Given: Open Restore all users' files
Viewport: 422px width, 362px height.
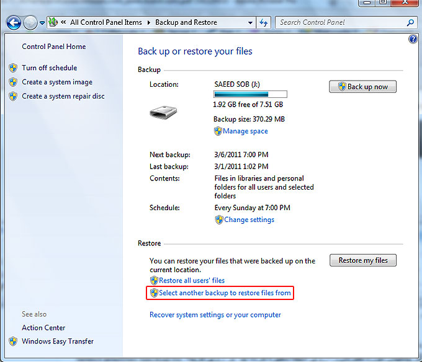Looking at the screenshot, I should coord(192,280).
